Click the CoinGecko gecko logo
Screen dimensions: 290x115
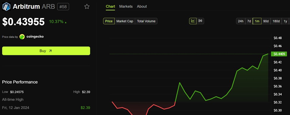pyautogui.click(x=22, y=37)
